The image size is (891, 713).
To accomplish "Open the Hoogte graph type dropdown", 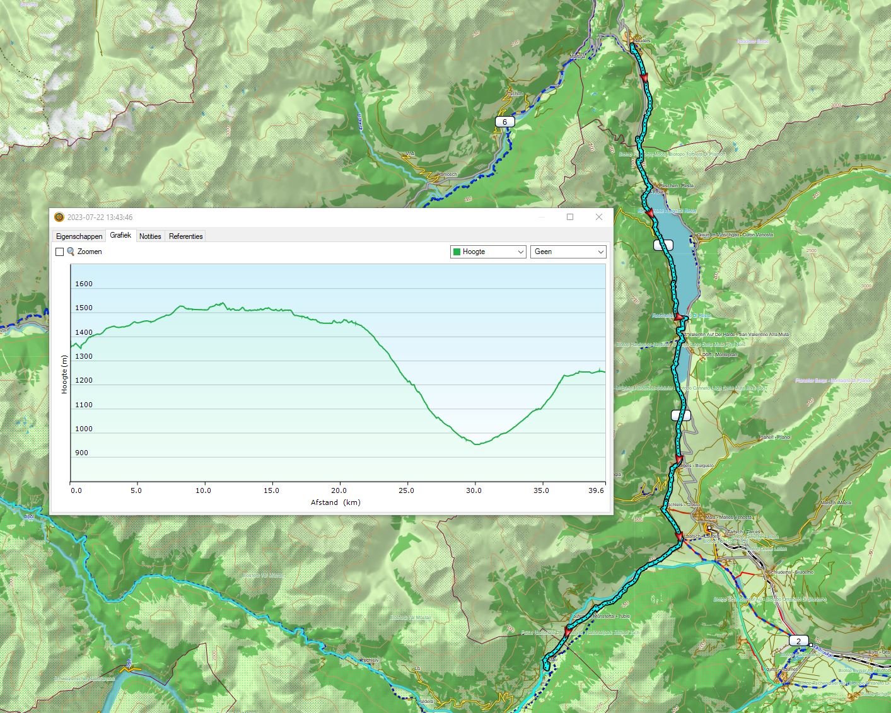I will tap(488, 252).
